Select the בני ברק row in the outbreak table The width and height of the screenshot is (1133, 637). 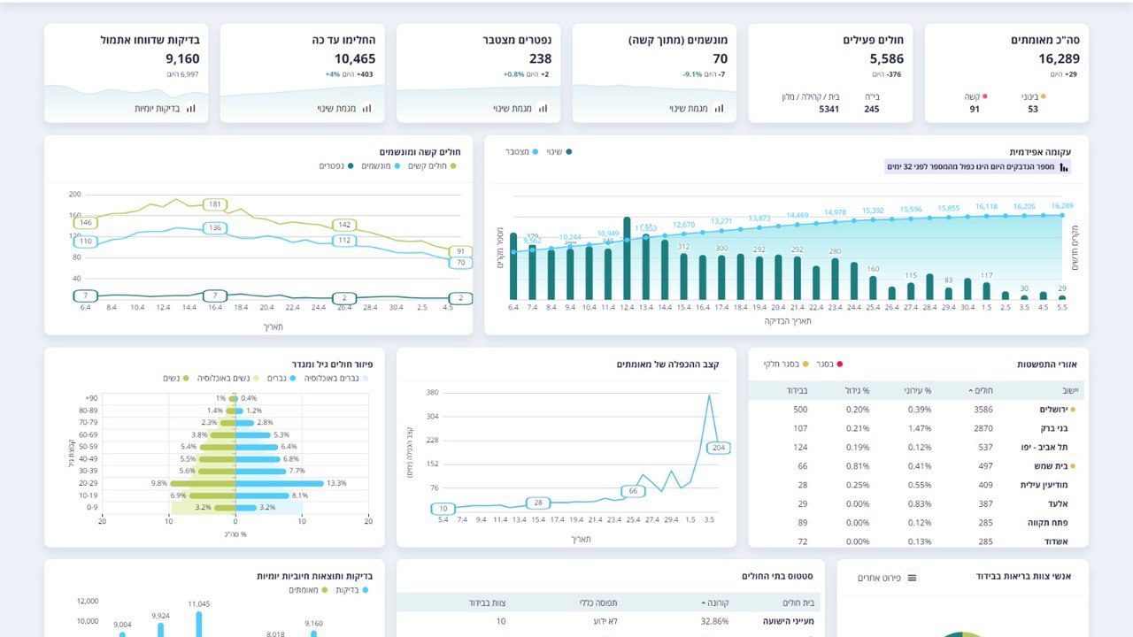point(918,428)
